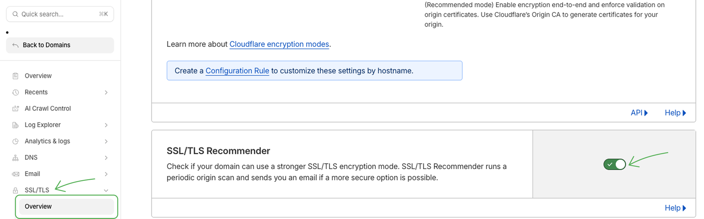Open the Configuration Rule link
Image resolution: width=704 pixels, height=219 pixels.
tap(237, 71)
